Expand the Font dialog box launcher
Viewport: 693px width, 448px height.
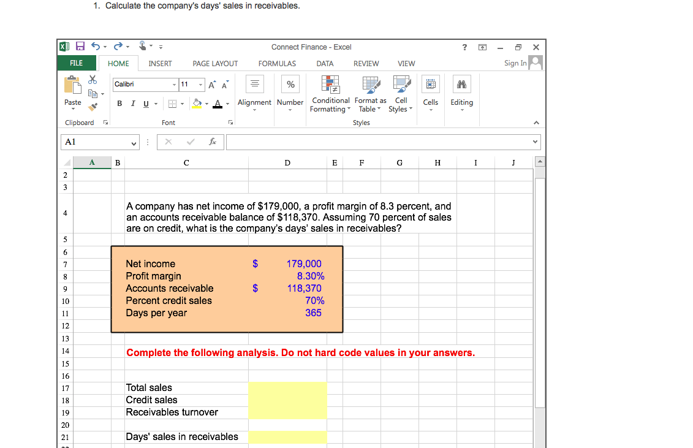click(231, 122)
